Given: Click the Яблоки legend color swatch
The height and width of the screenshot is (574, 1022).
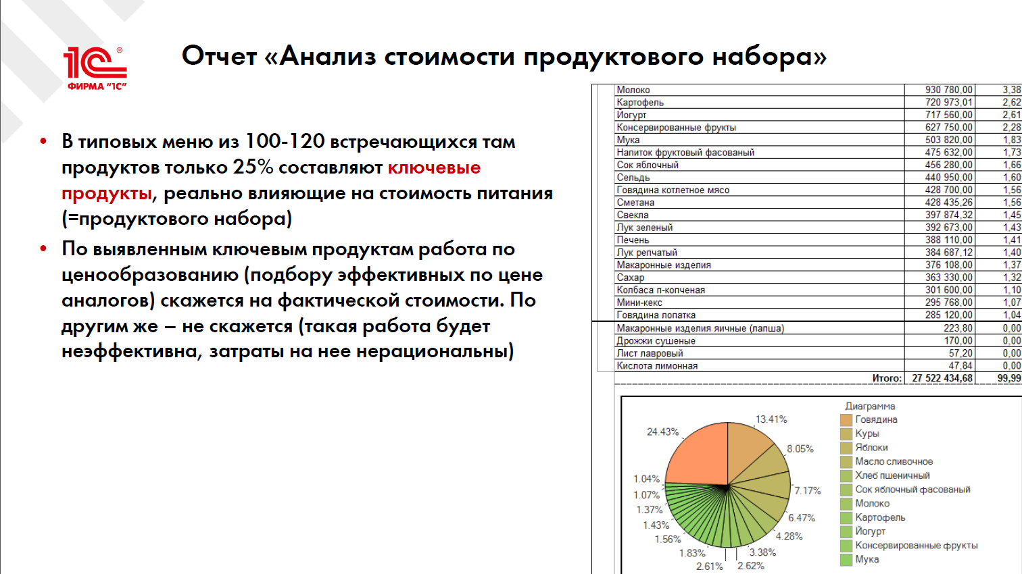Looking at the screenshot, I should coord(846,448).
